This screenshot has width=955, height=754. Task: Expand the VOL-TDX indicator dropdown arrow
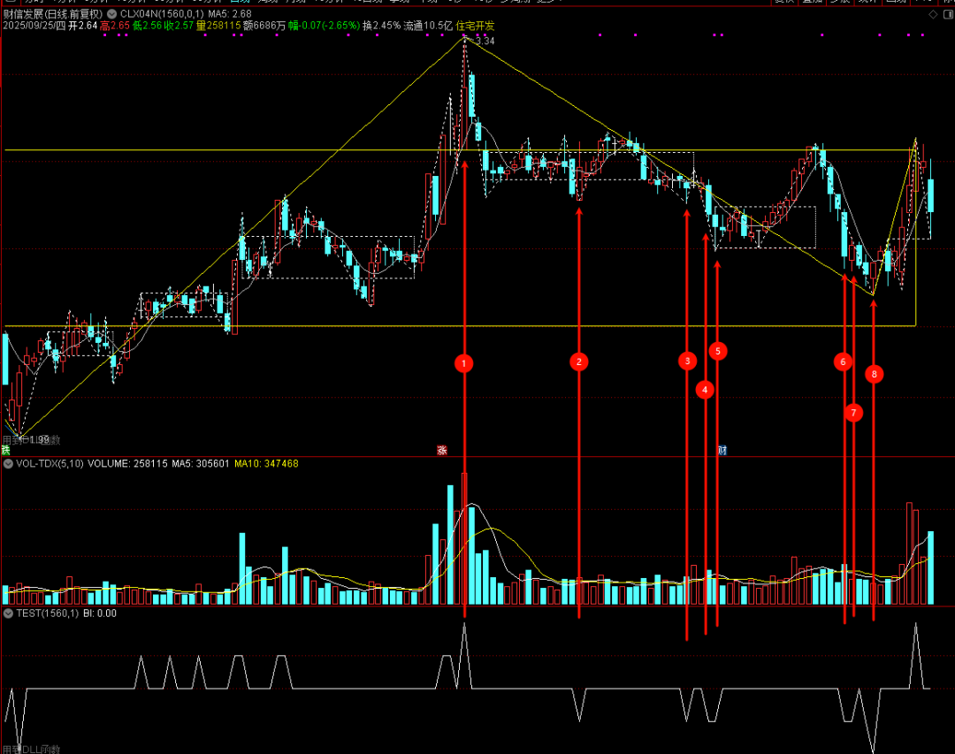coord(9,463)
